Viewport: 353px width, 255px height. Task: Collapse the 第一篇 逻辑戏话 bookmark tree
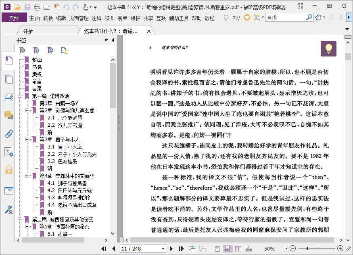(20, 96)
